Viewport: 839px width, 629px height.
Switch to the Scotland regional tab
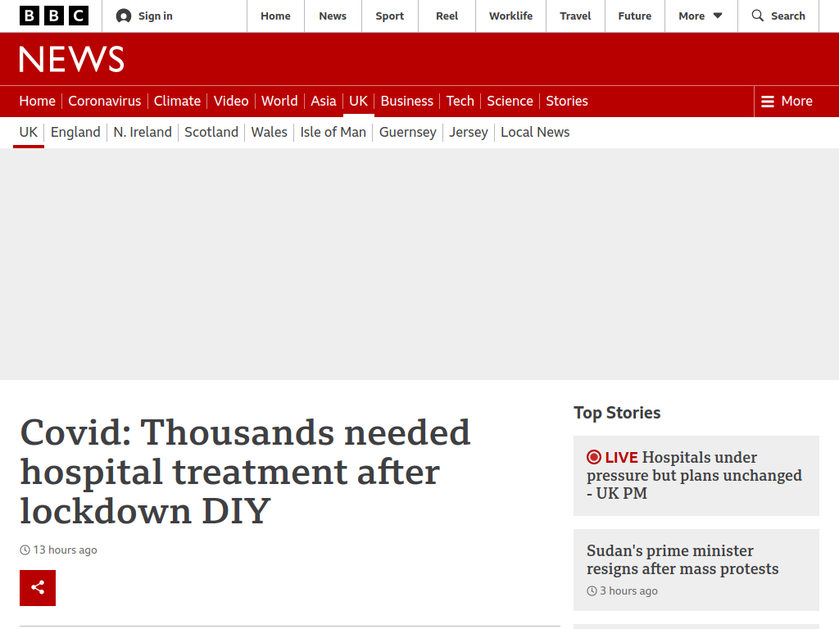[211, 132]
